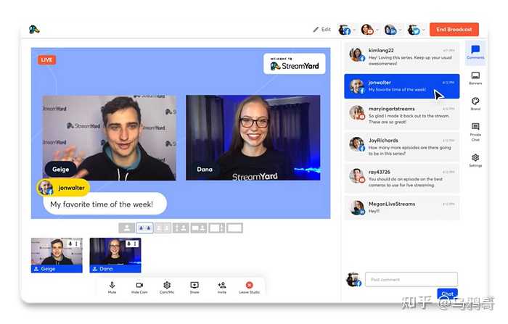Toggle Dana's thumbnail microphone icon
This screenshot has width=508, height=324.
click(129, 244)
